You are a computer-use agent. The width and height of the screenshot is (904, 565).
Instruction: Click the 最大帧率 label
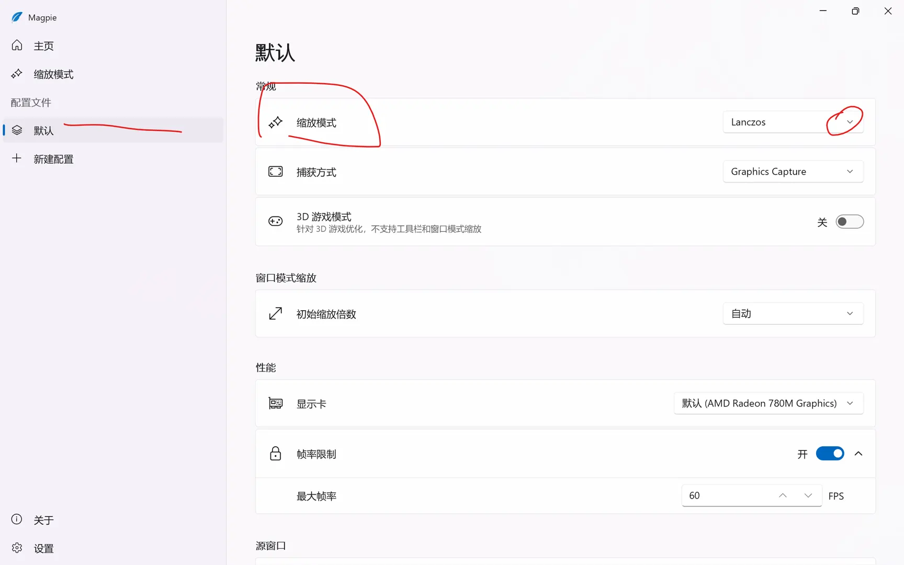point(317,496)
